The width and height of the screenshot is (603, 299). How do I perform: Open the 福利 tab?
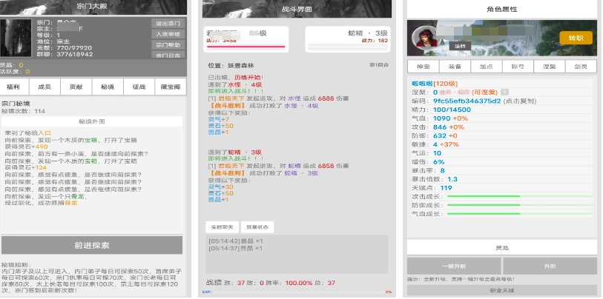tap(13, 87)
